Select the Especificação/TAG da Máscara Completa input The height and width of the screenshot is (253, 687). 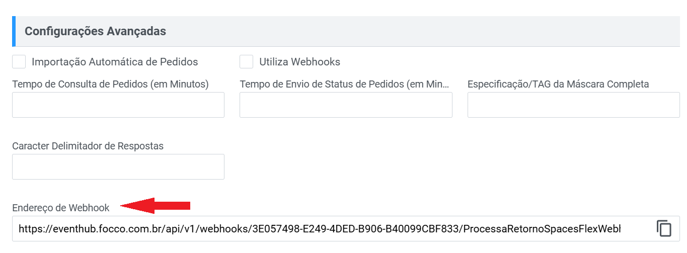tap(574, 105)
